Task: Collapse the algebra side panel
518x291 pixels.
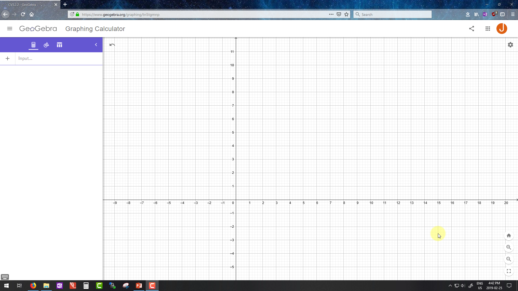Action: point(96,45)
